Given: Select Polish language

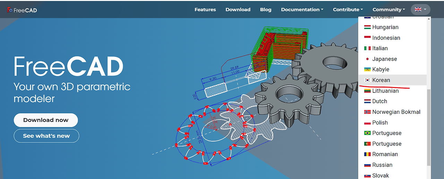Looking at the screenshot, I should coord(393,123).
